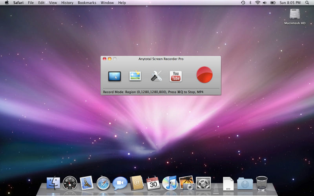
Task: Click the Anytotal Screen Recorder Pro title
Action: 161,59
